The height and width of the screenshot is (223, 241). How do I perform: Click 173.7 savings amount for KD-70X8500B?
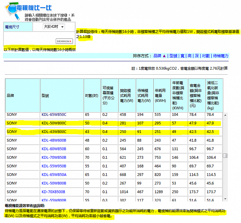(x=194, y=192)
